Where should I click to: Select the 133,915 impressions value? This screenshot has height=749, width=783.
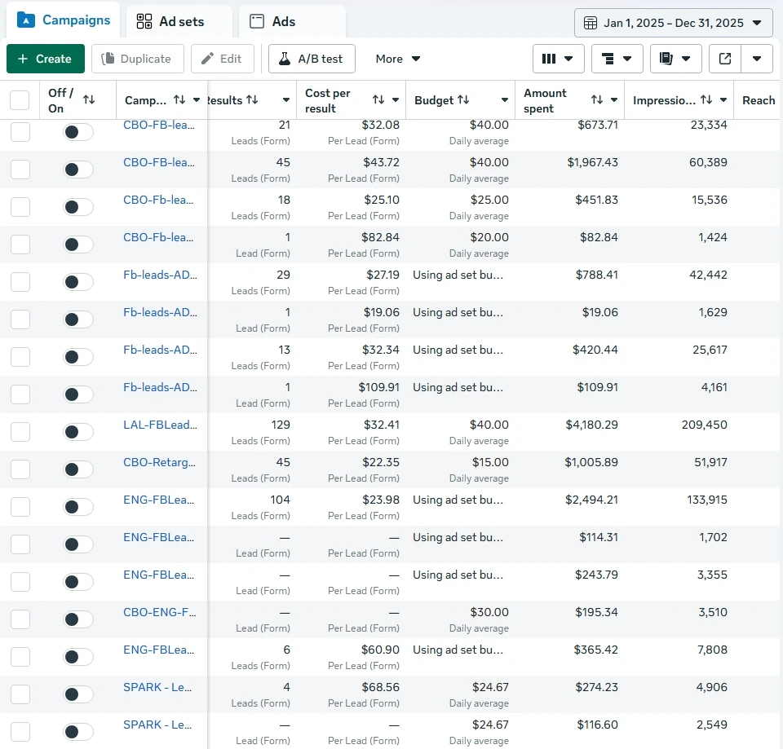pyautogui.click(x=707, y=500)
